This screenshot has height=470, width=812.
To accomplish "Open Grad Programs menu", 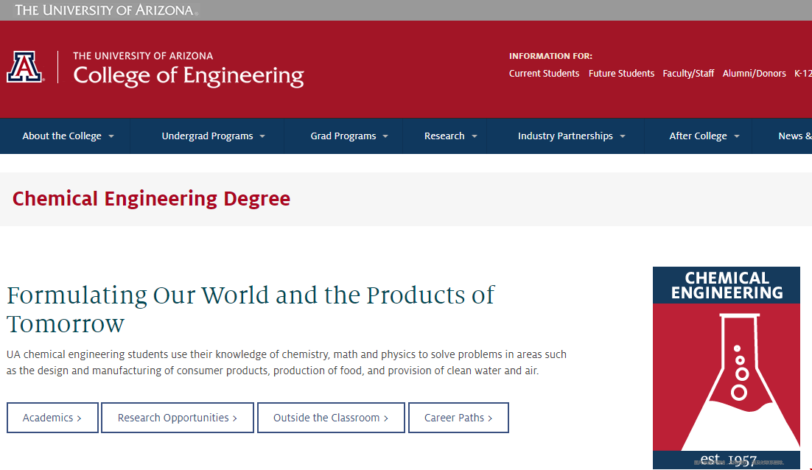I will (343, 136).
